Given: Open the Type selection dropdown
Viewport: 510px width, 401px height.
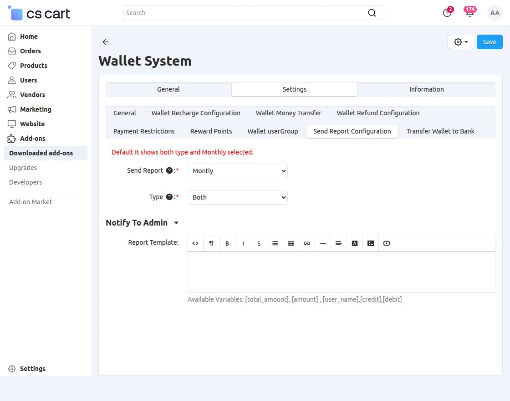Looking at the screenshot, I should [237, 197].
